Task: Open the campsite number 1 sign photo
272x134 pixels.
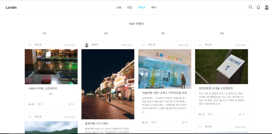Action: pyautogui.click(x=221, y=67)
